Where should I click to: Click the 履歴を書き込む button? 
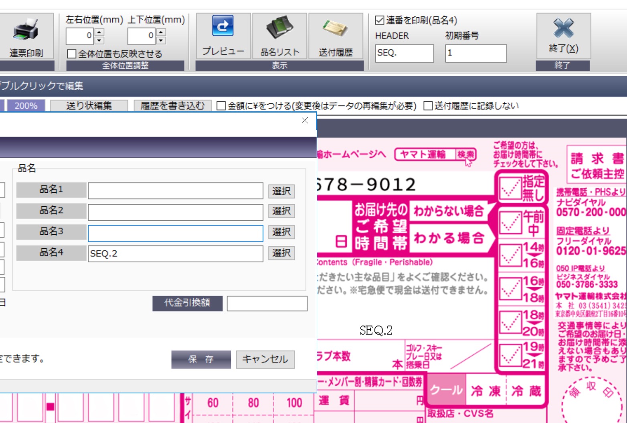pyautogui.click(x=172, y=106)
